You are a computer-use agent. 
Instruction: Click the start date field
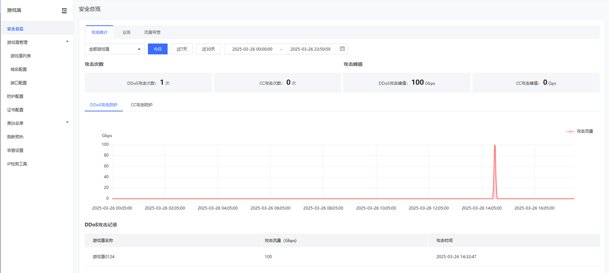(252, 49)
